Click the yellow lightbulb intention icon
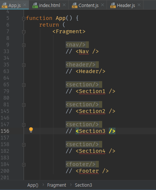The image size is (156, 190). 31,130
